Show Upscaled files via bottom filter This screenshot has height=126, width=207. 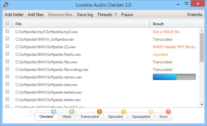pyautogui.click(x=116, y=117)
